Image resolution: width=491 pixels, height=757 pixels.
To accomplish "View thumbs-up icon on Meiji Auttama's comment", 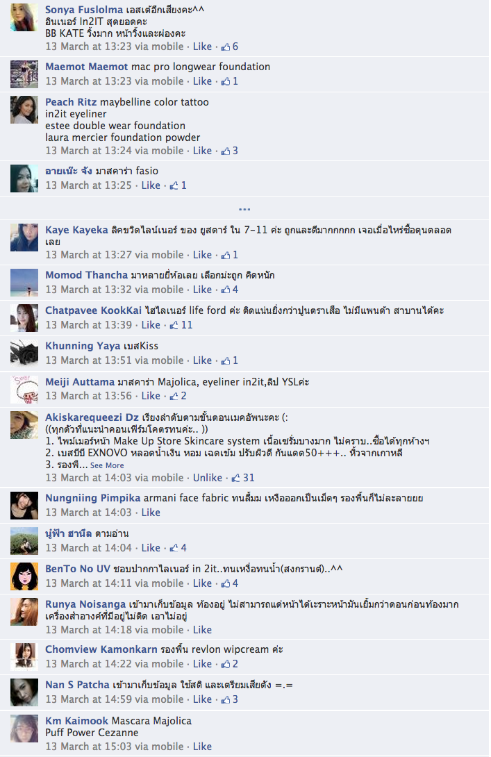I will [174, 397].
